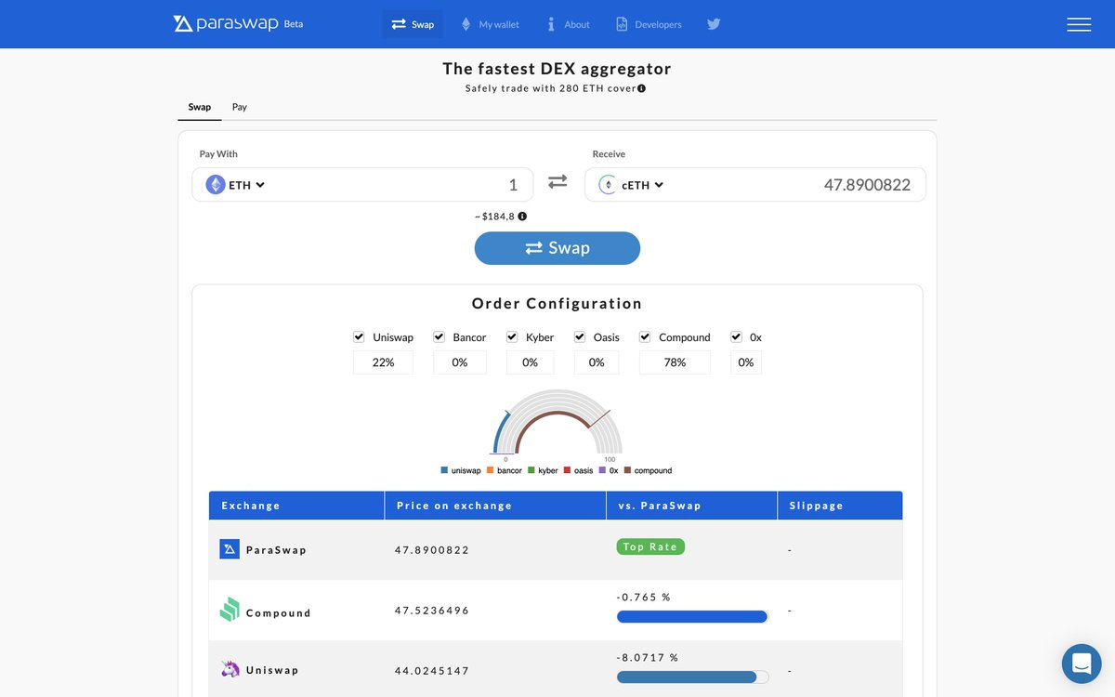
Task: Click the document icon beside Developers
Action: pos(622,24)
